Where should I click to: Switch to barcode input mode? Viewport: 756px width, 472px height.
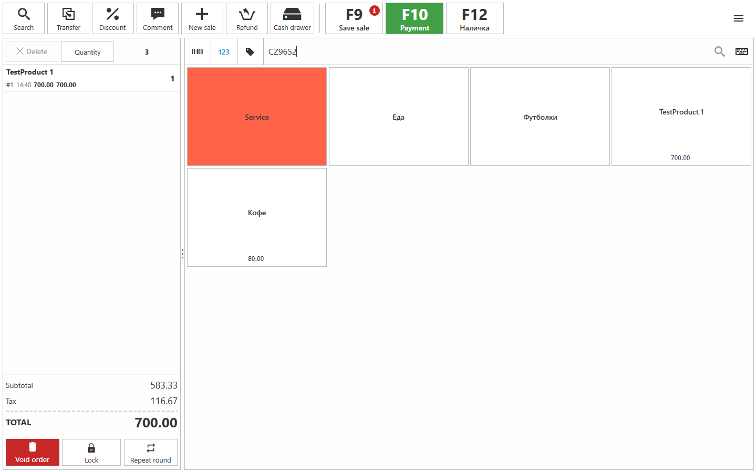pos(198,51)
